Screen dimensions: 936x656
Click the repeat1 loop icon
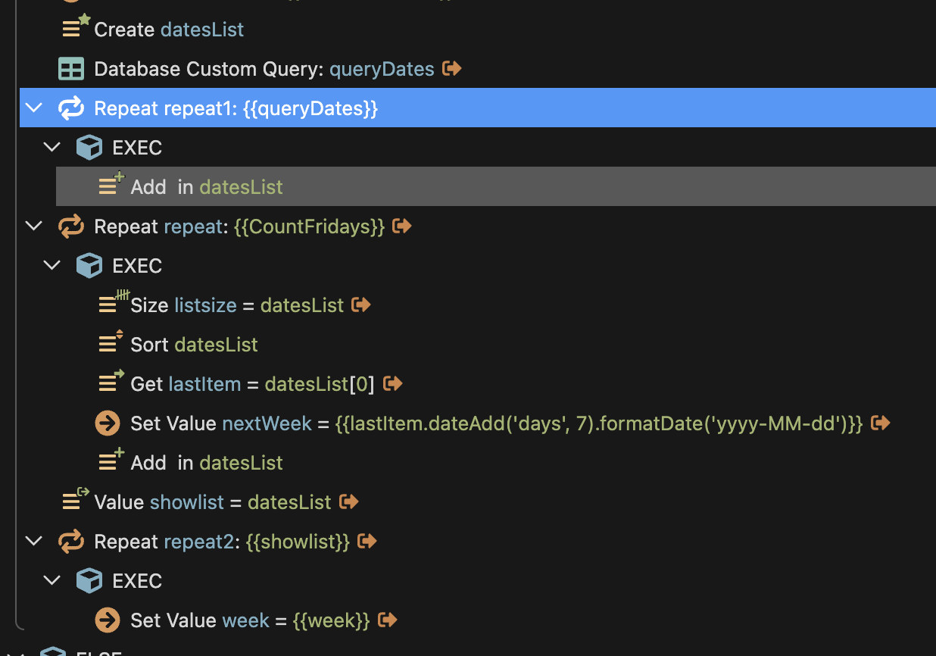pos(71,108)
